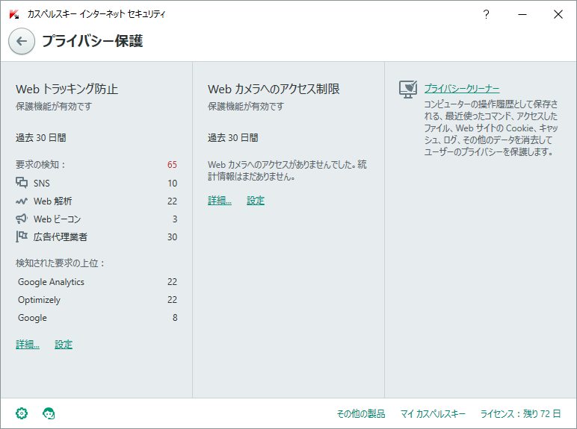Close the Kaspersky window
The width and height of the screenshot is (577, 429).
coord(558,14)
